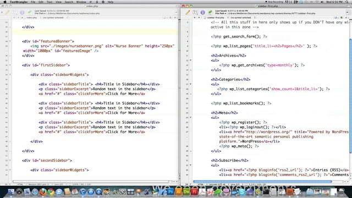Collapse the fold at the Categories ul line
The height and width of the screenshot is (198, 352).
(x=191, y=84)
